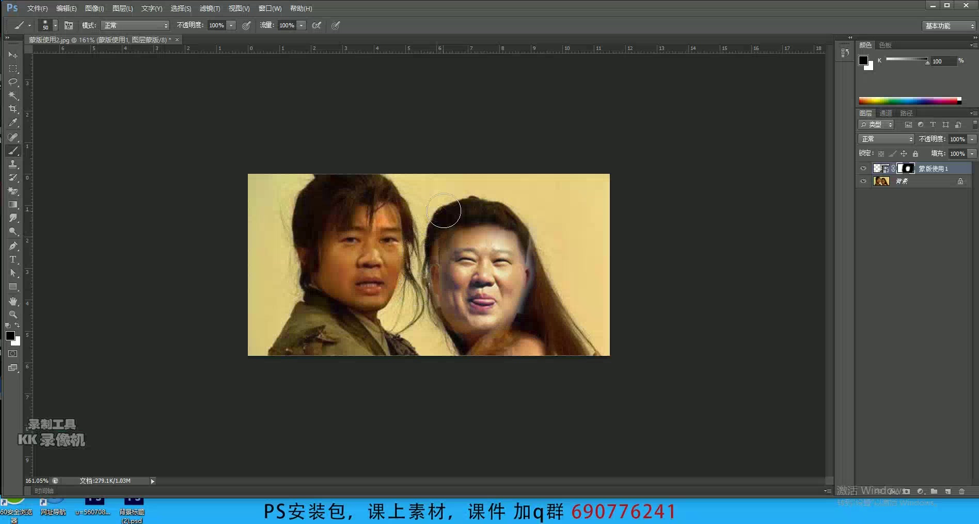Select the Rectangular Marquee tool
The width and height of the screenshot is (979, 524).
point(13,68)
